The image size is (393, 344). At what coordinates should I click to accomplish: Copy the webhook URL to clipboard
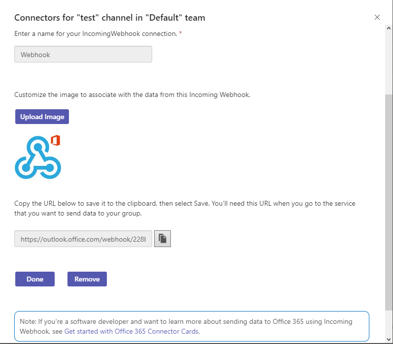(163, 239)
